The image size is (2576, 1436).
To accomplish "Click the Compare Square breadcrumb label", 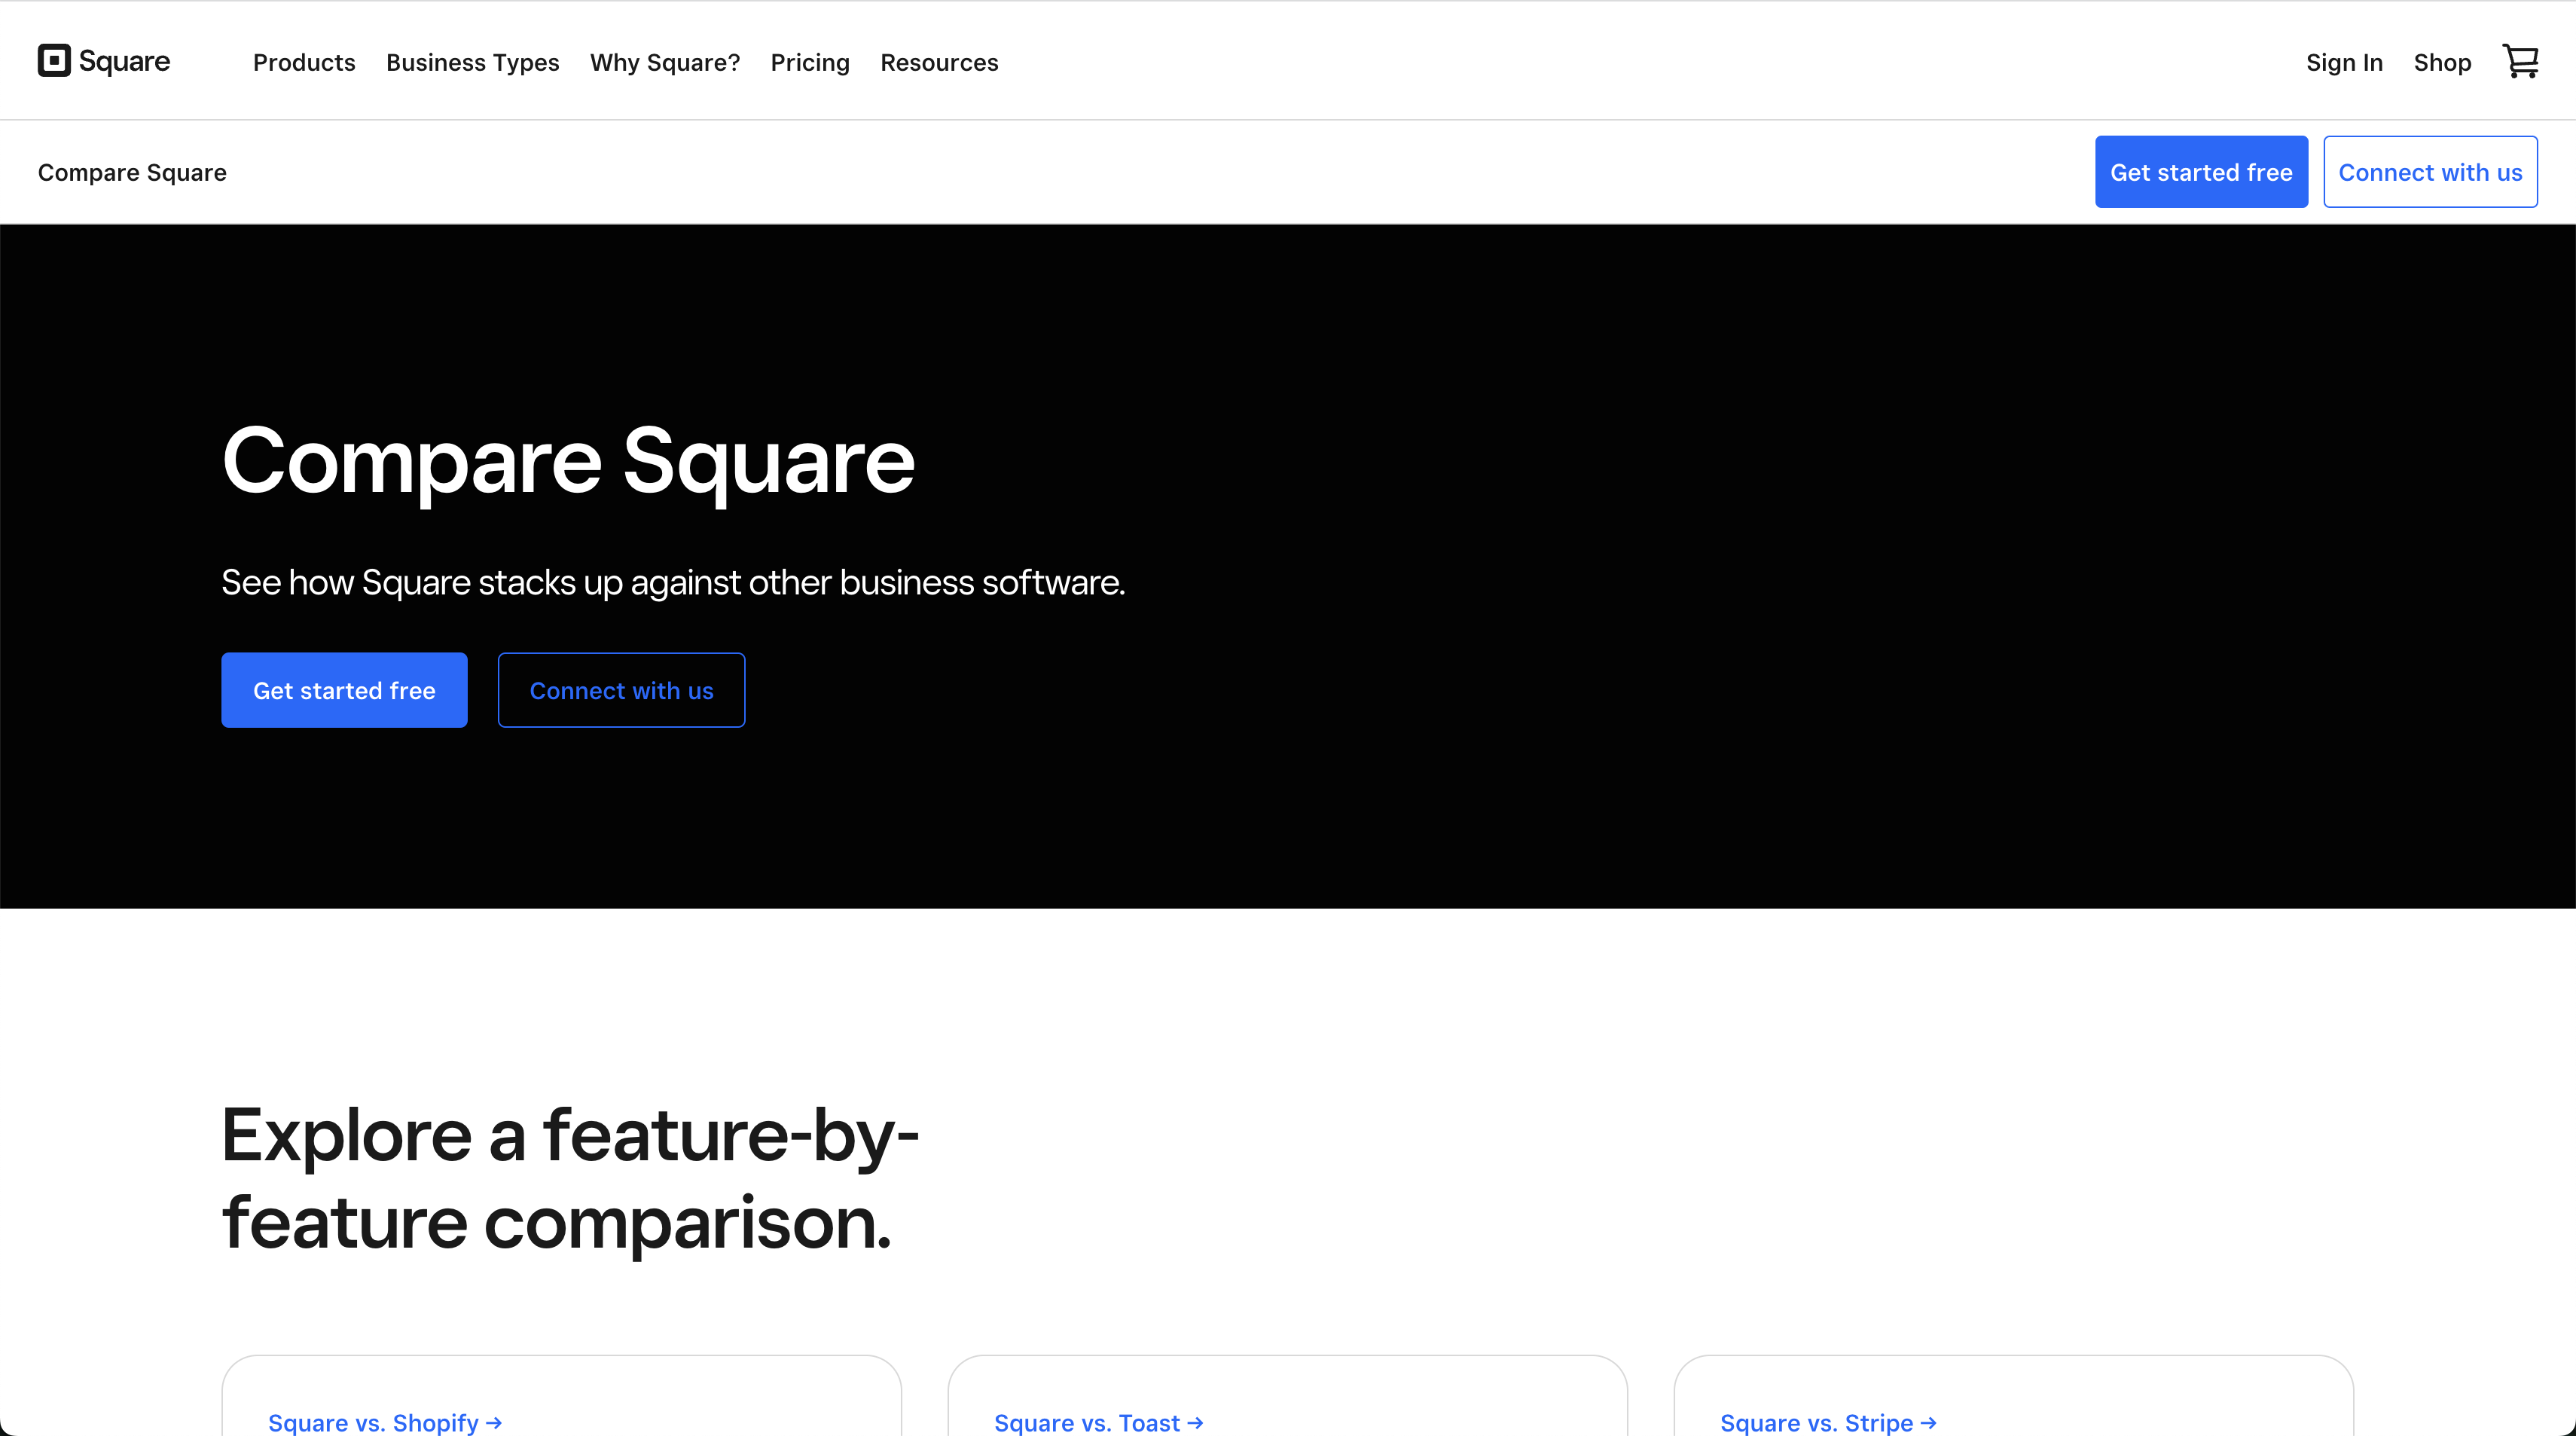I will pyautogui.click(x=131, y=171).
